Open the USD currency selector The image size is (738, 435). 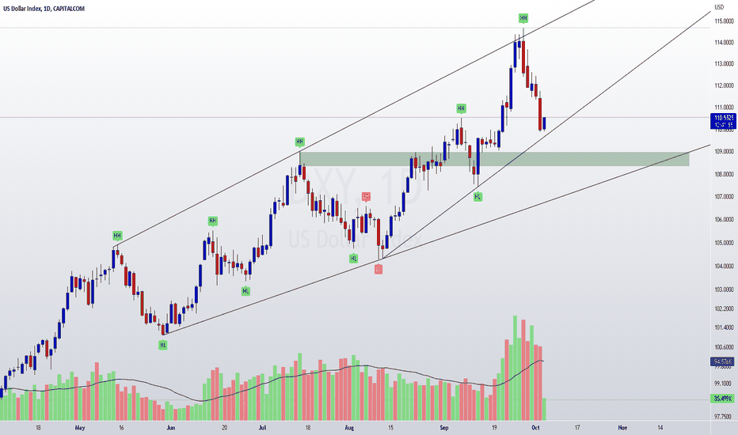coord(719,7)
